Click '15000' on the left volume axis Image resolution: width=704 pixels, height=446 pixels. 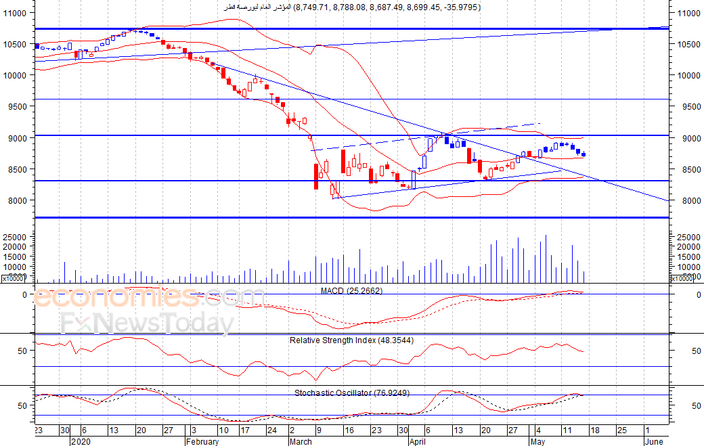tap(15, 257)
